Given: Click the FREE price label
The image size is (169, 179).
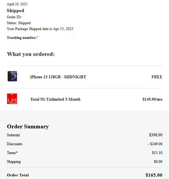Looking at the screenshot, I should 157,77.
